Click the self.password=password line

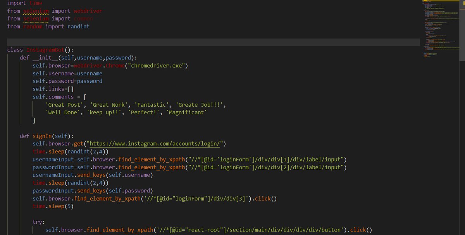tap(67, 81)
